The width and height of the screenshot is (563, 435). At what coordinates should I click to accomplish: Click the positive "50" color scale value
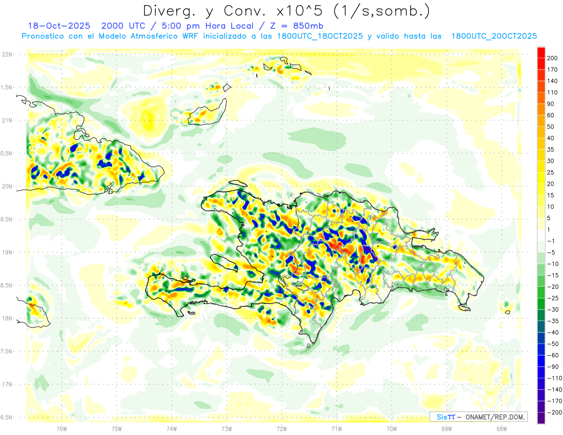551,127
